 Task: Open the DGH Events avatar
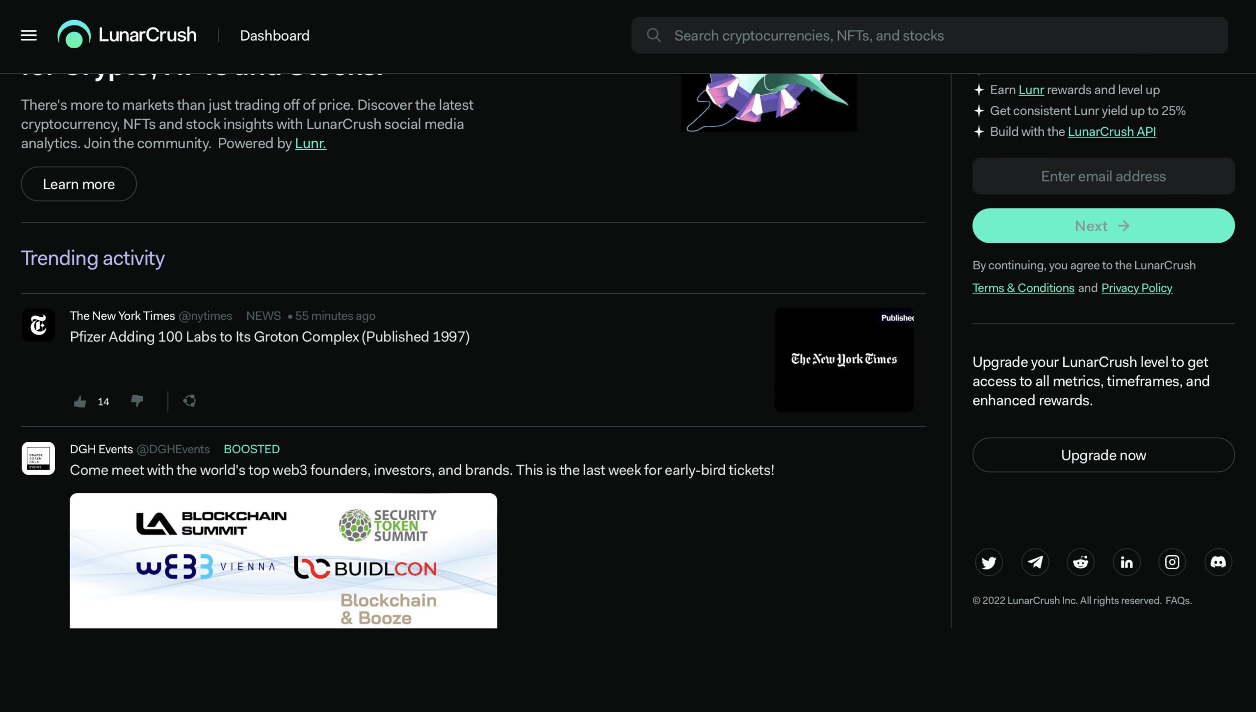[x=38, y=458]
